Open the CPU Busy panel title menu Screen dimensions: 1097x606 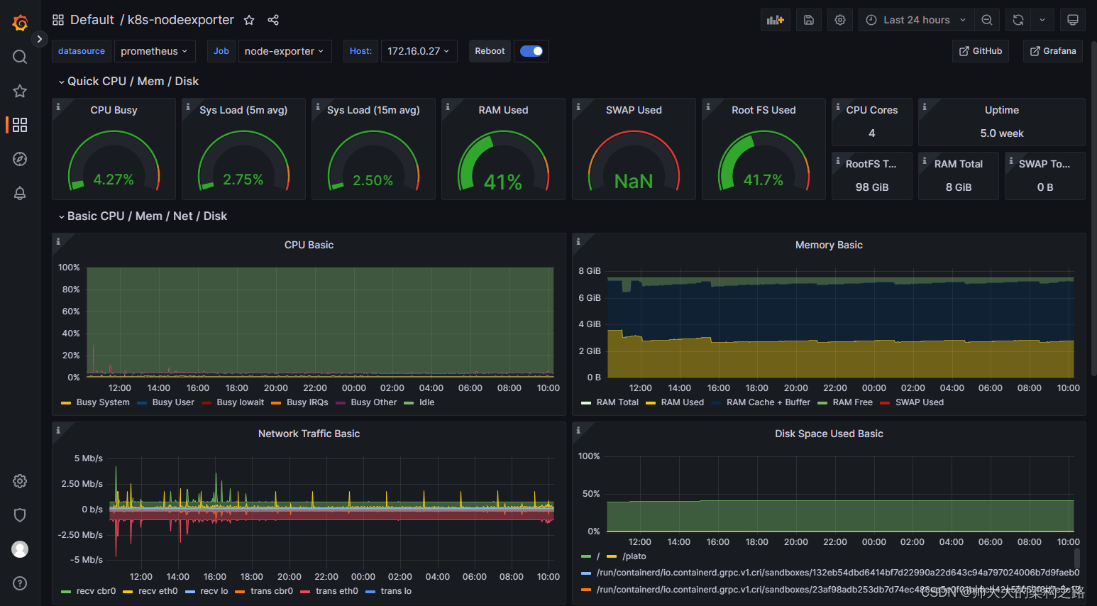tap(114, 110)
